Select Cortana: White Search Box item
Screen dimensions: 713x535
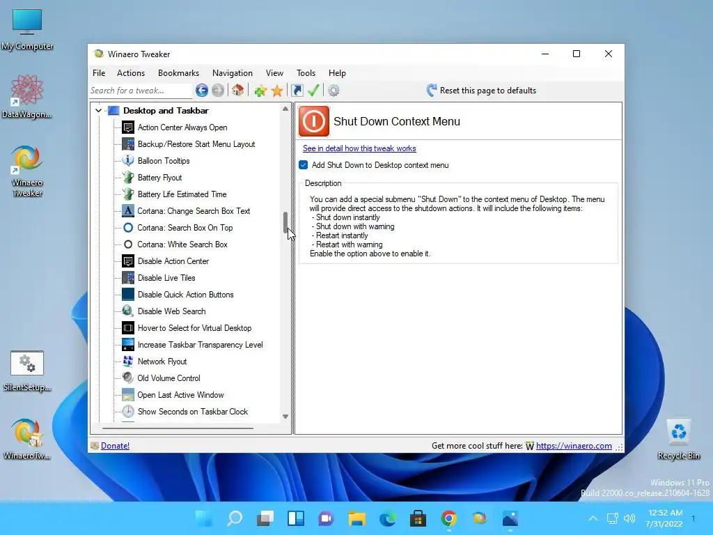(182, 245)
